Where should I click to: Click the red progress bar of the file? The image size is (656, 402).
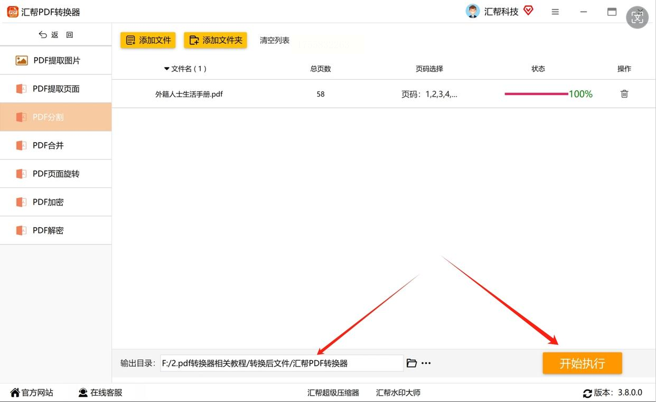pos(536,94)
